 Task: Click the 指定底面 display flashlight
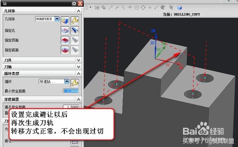[x=75, y=50]
